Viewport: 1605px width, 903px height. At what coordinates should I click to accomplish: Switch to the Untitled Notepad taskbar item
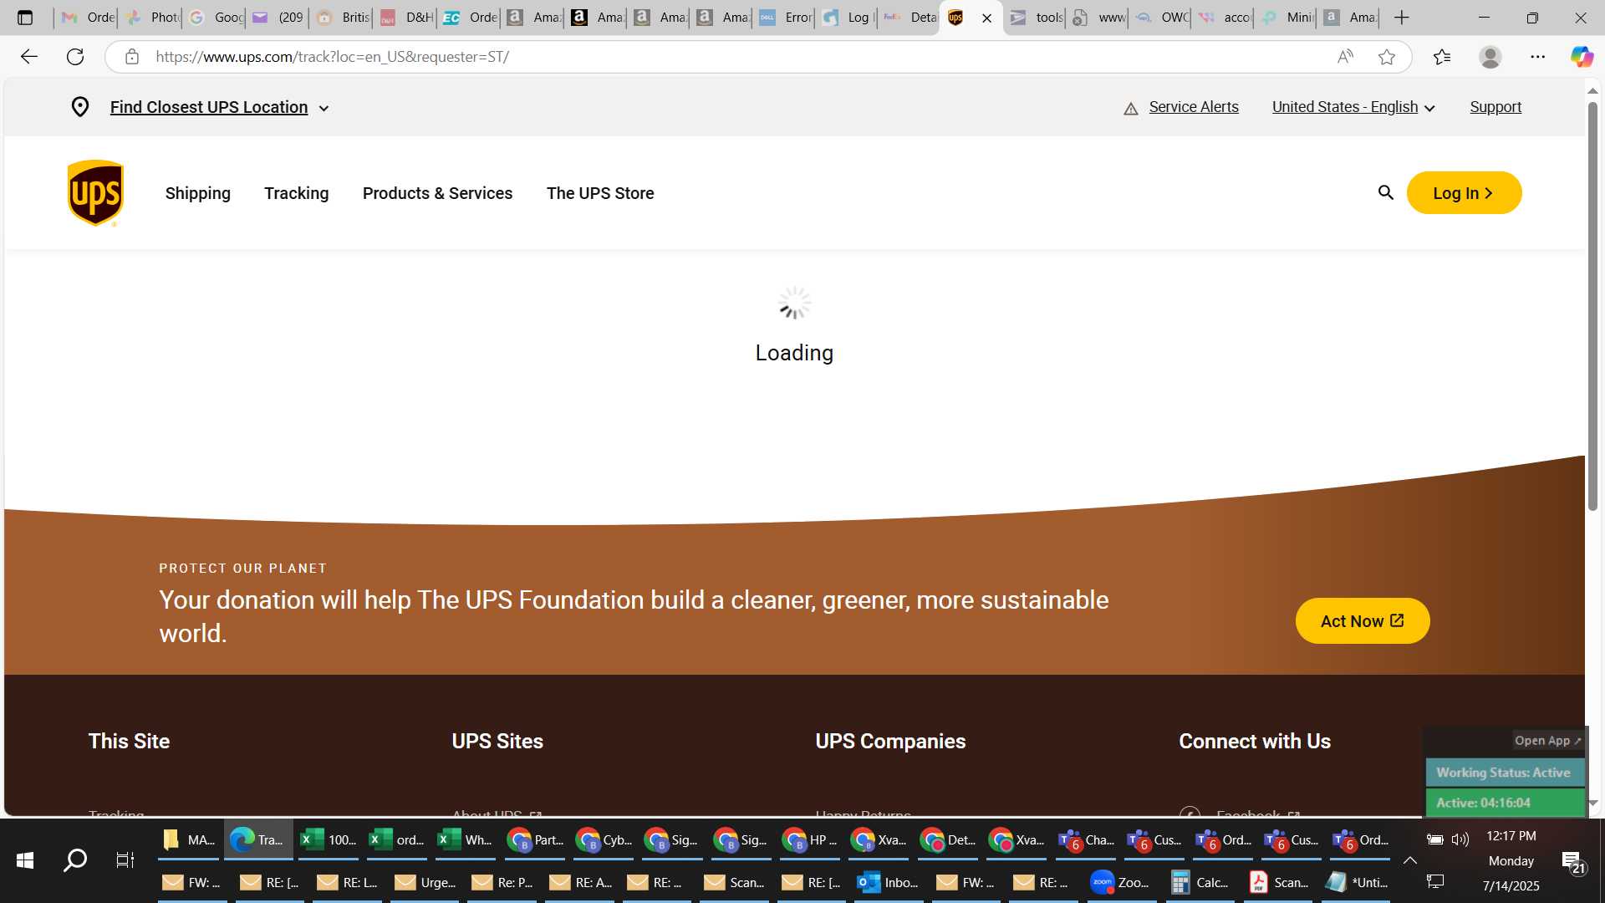(1357, 883)
